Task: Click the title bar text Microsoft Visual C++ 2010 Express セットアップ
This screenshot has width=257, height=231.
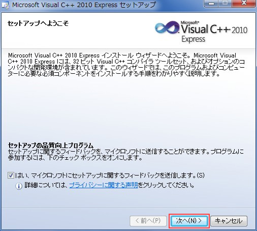Action: click(x=84, y=5)
